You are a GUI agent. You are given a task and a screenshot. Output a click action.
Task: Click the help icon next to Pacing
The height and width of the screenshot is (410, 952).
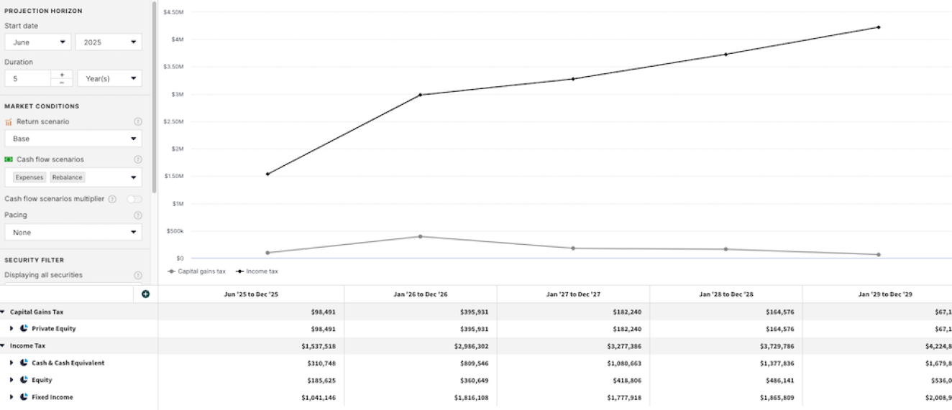pyautogui.click(x=138, y=215)
